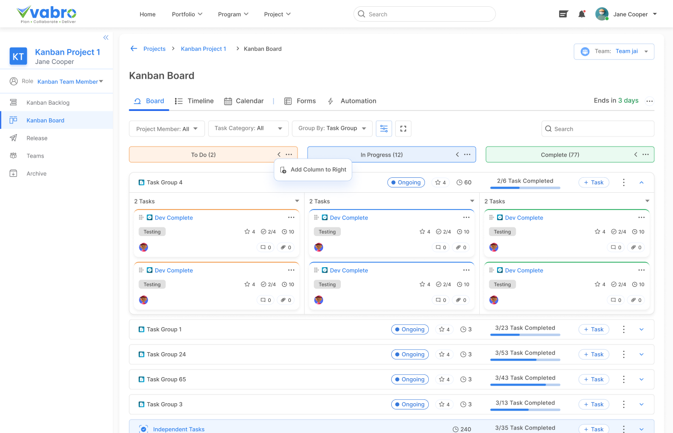Image resolution: width=673 pixels, height=433 pixels.
Task: Expand Task Group 1
Action: point(641,330)
